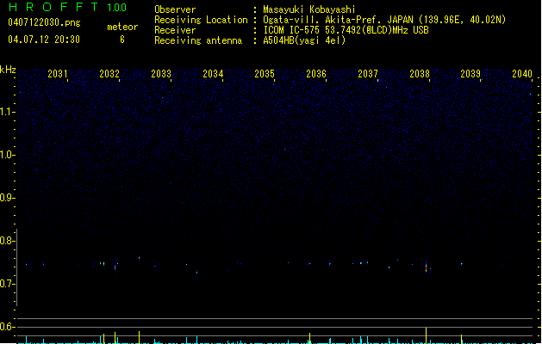Viewport: 542px width, 344px height.
Task: Click the kHz axis unit label
Action: click(x=8, y=70)
